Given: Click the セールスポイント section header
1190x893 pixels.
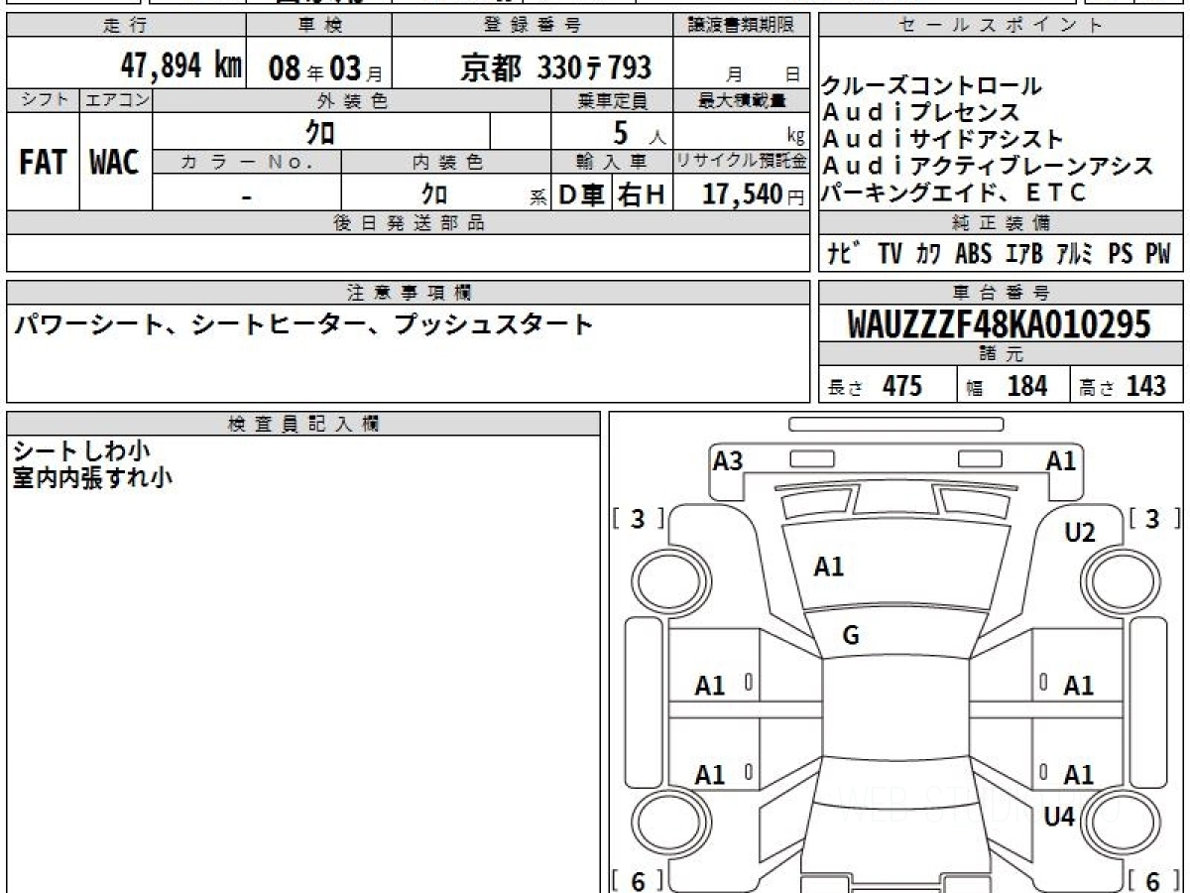Looking at the screenshot, I should (1001, 26).
